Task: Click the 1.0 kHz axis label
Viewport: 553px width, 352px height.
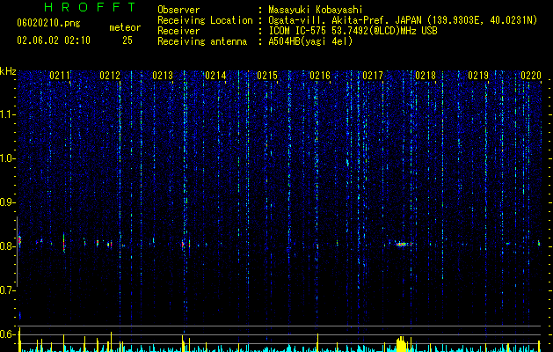Action: (8, 158)
